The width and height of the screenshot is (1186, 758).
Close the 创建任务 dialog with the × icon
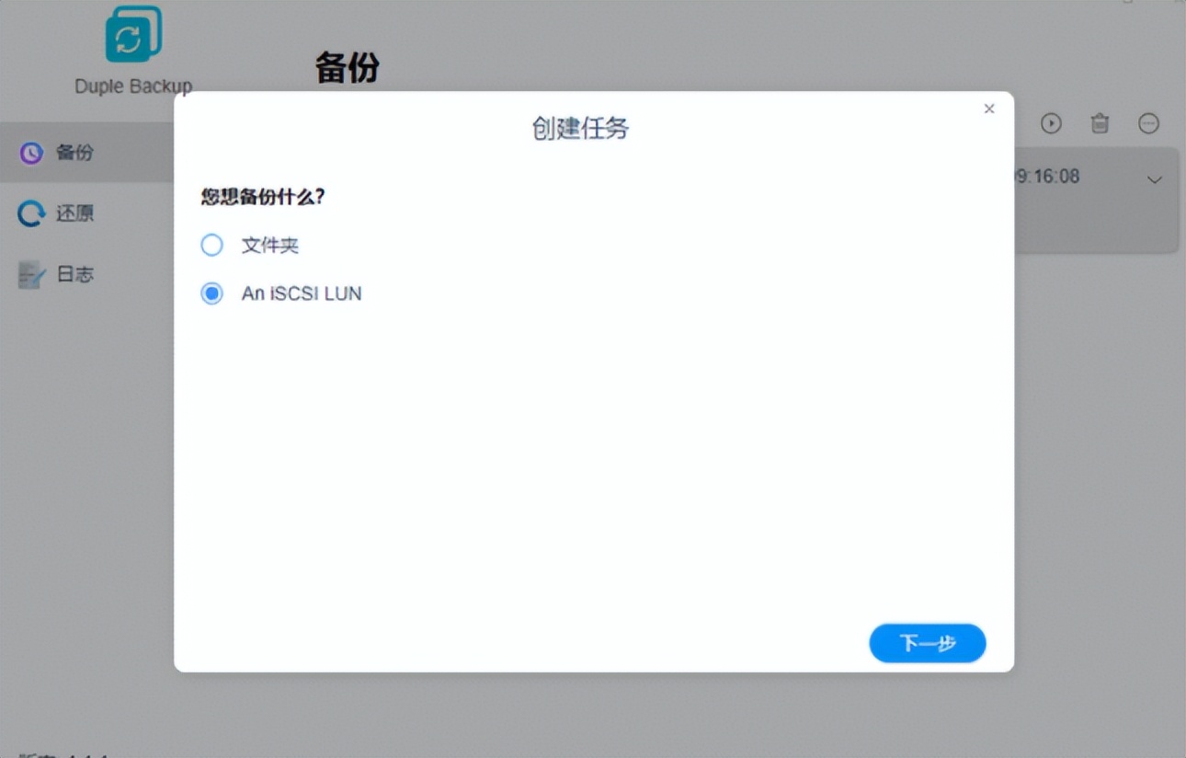click(x=989, y=109)
